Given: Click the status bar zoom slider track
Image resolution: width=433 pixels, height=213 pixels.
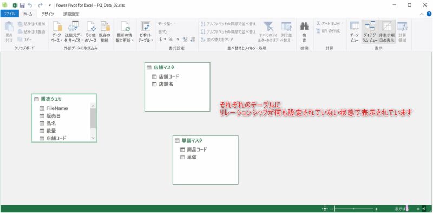Looking at the screenshot, I should [x=354, y=209].
